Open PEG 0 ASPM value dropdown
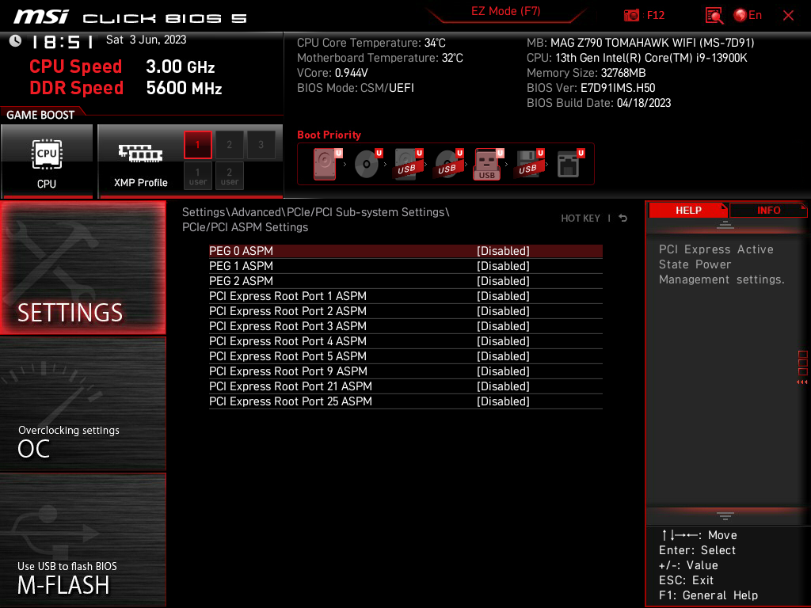 tap(503, 251)
